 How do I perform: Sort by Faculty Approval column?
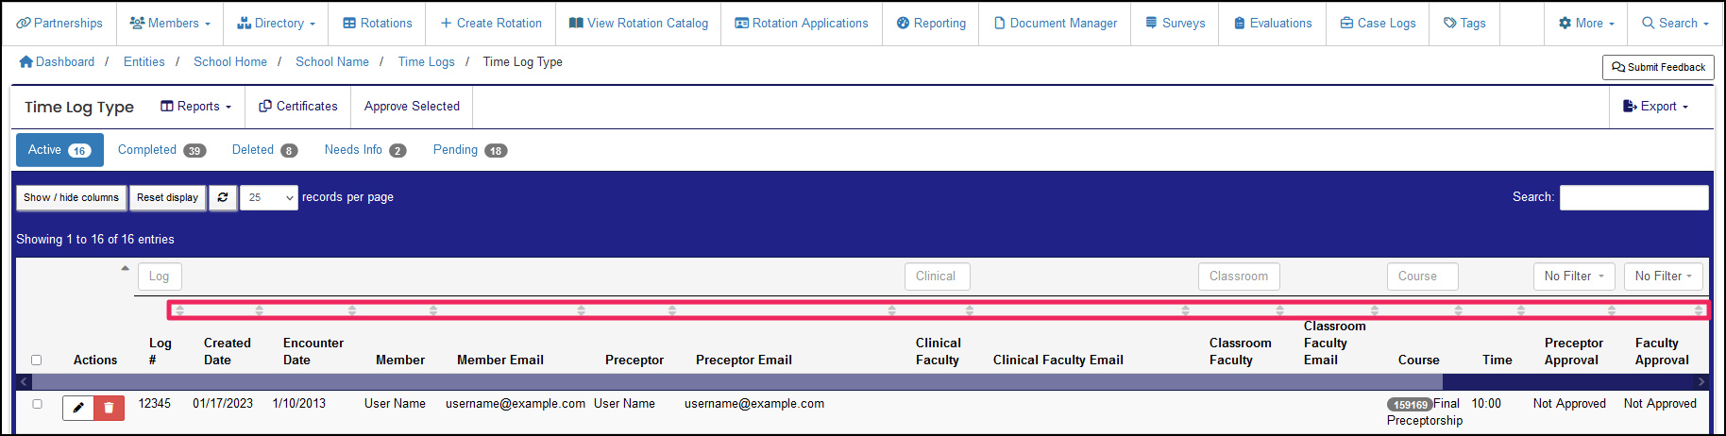[1662, 351]
